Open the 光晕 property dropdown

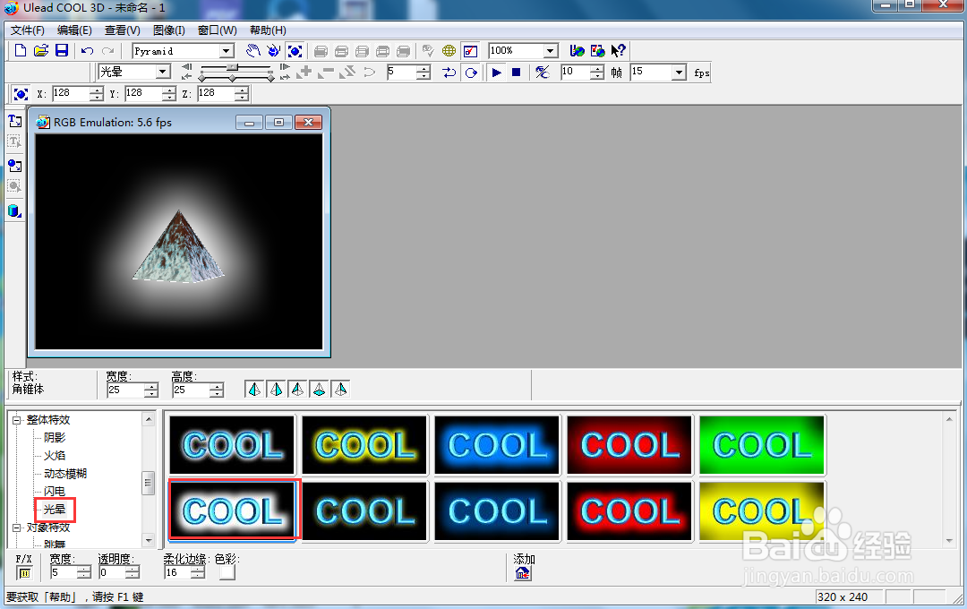click(163, 72)
